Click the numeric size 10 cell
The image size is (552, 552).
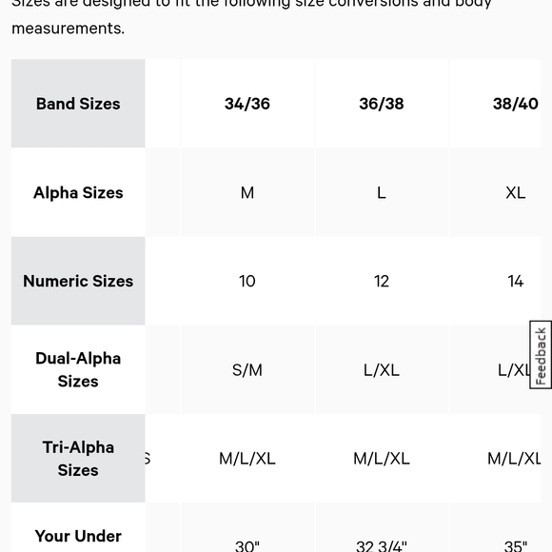pyautogui.click(x=247, y=281)
